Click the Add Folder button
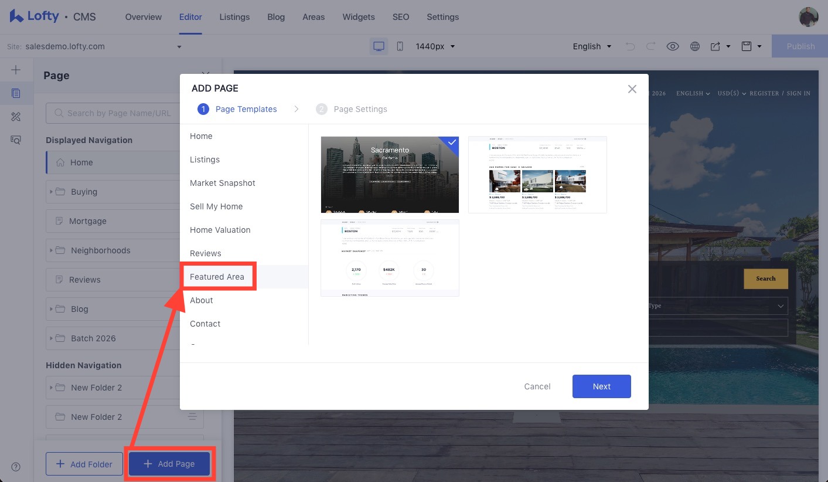 (84, 463)
